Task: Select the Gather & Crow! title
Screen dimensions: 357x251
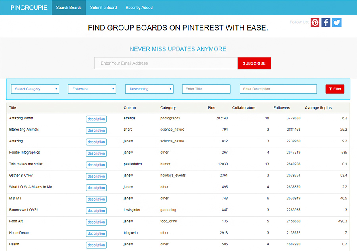Action: [x=21, y=175]
